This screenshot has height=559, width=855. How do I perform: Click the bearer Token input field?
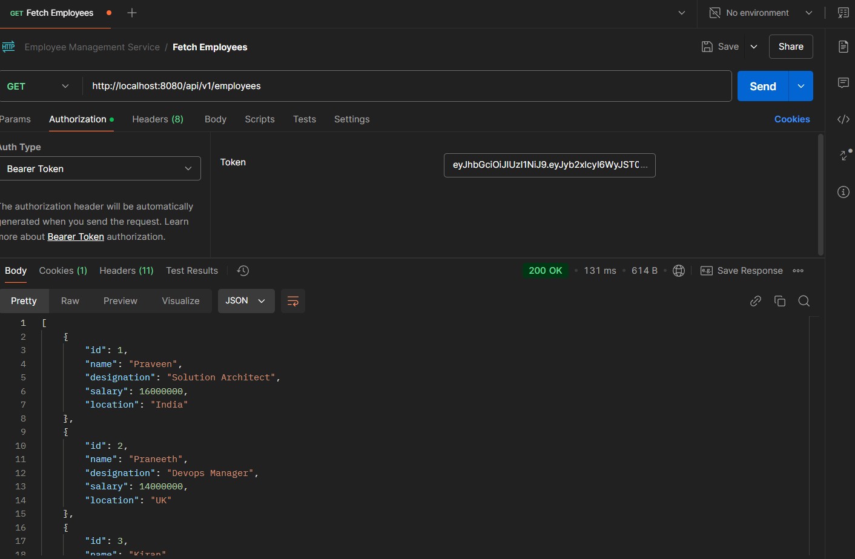pyautogui.click(x=550, y=165)
